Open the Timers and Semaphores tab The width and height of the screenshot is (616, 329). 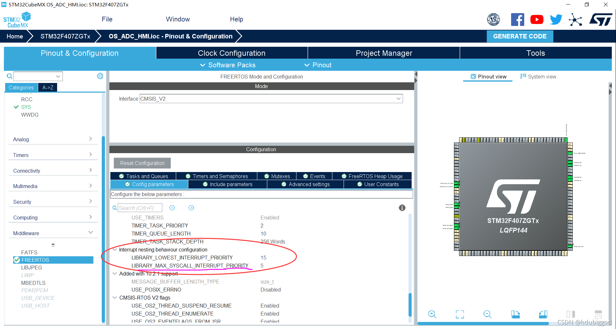tap(217, 176)
